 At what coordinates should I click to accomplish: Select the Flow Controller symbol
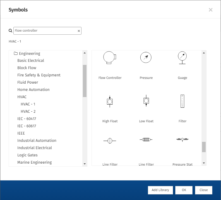[110, 58]
